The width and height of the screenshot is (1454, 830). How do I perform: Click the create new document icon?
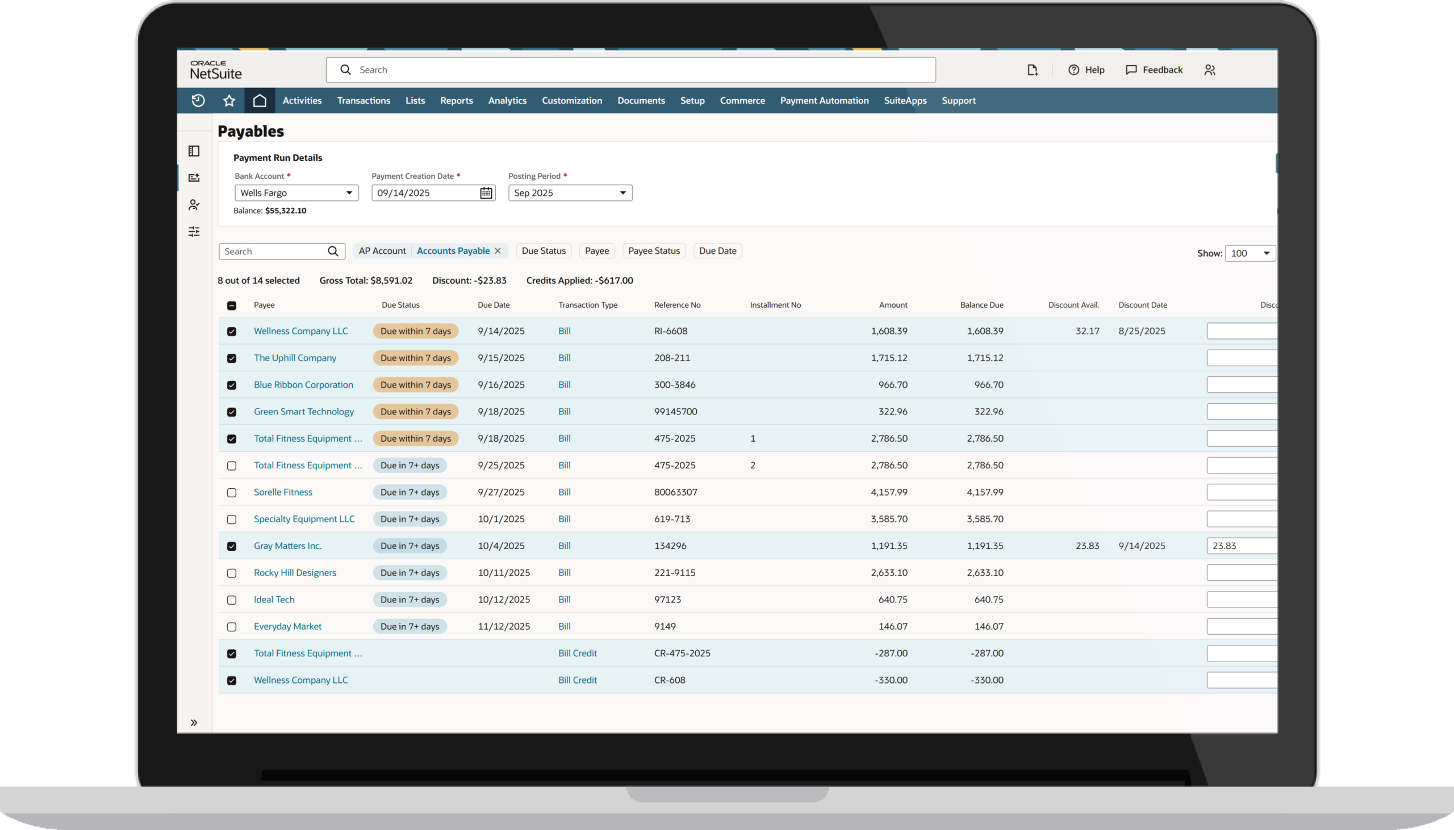(x=1032, y=70)
